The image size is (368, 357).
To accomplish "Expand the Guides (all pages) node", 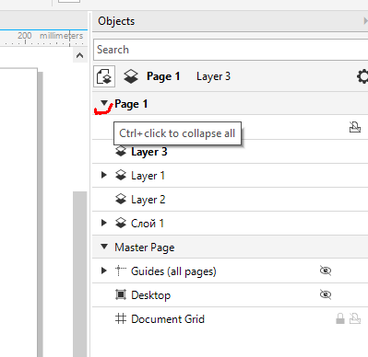I will [104, 271].
